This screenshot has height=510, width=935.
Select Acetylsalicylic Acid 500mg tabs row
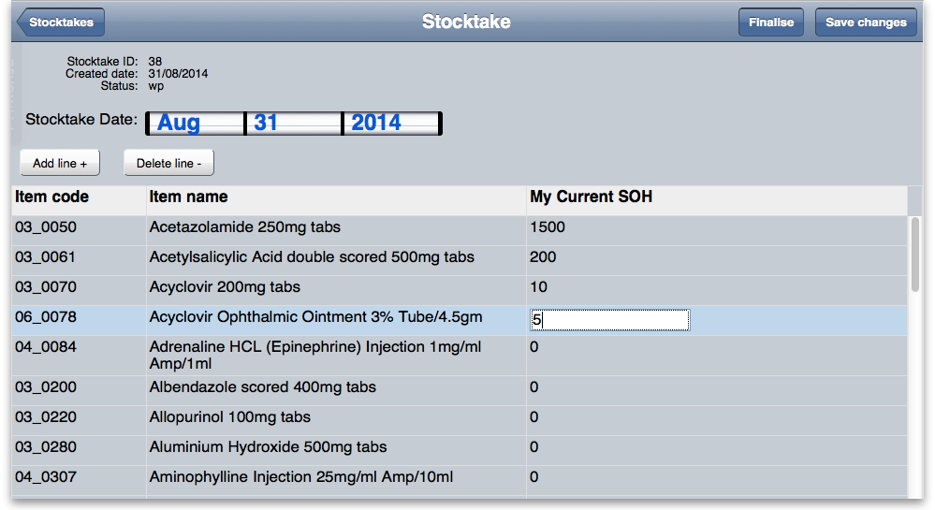tap(312, 257)
